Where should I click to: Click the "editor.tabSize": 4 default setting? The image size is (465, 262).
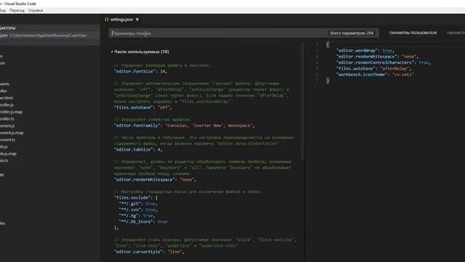[x=138, y=150]
